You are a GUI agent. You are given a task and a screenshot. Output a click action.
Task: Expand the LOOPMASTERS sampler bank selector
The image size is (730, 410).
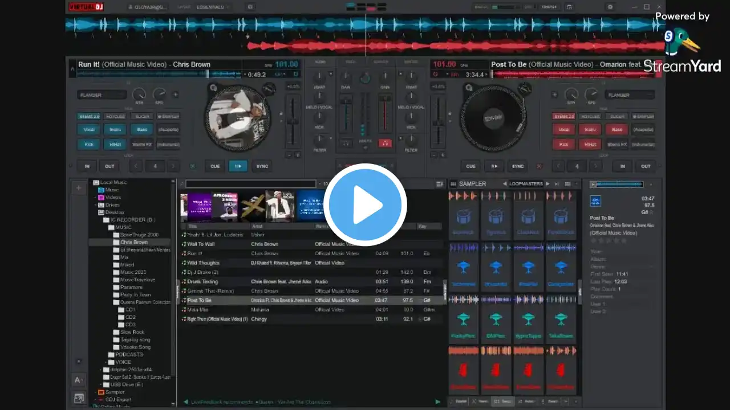[526, 184]
